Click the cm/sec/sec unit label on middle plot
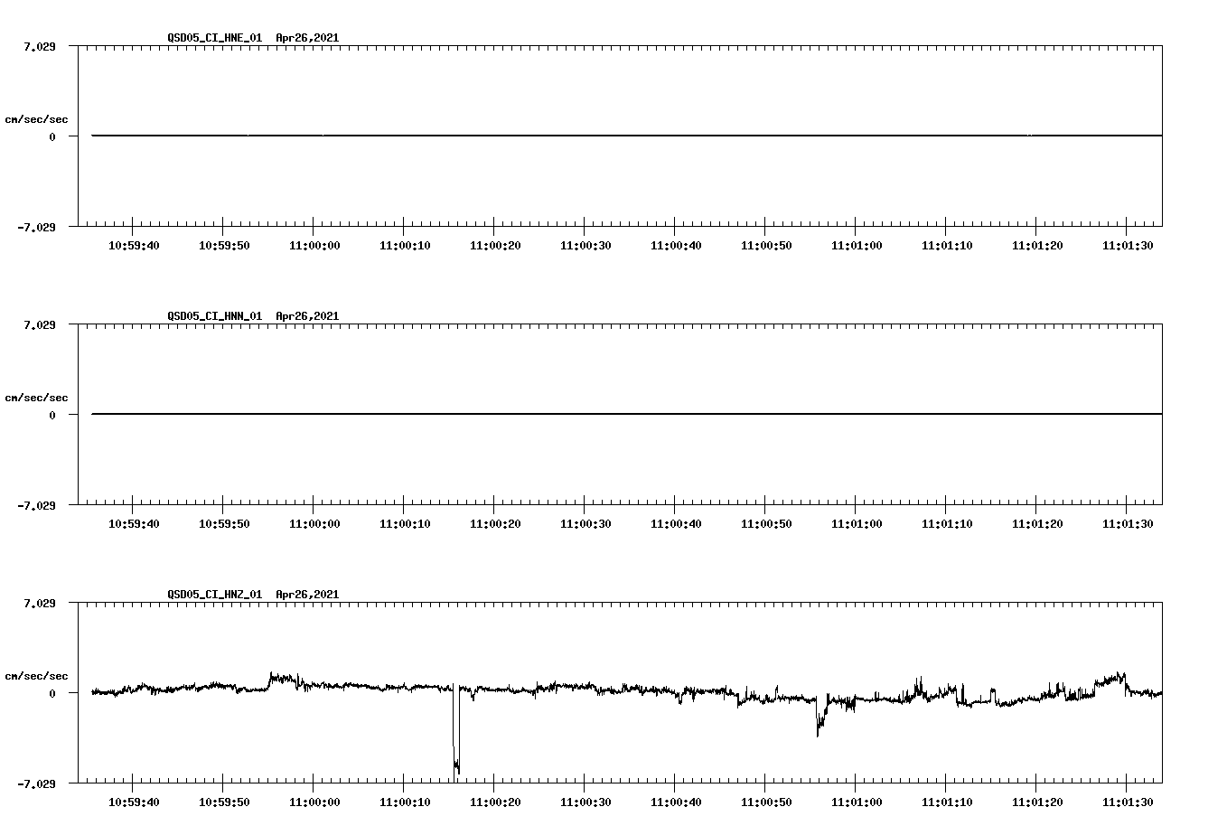This screenshot has width=1227, height=835. coord(36,397)
